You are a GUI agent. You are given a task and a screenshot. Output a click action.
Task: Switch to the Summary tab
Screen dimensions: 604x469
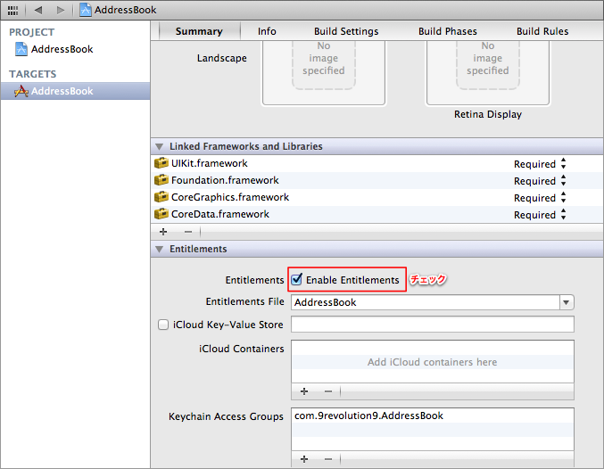(x=199, y=31)
